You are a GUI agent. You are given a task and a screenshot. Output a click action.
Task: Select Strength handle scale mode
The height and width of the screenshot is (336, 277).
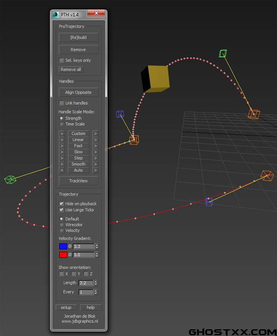[x=61, y=118]
